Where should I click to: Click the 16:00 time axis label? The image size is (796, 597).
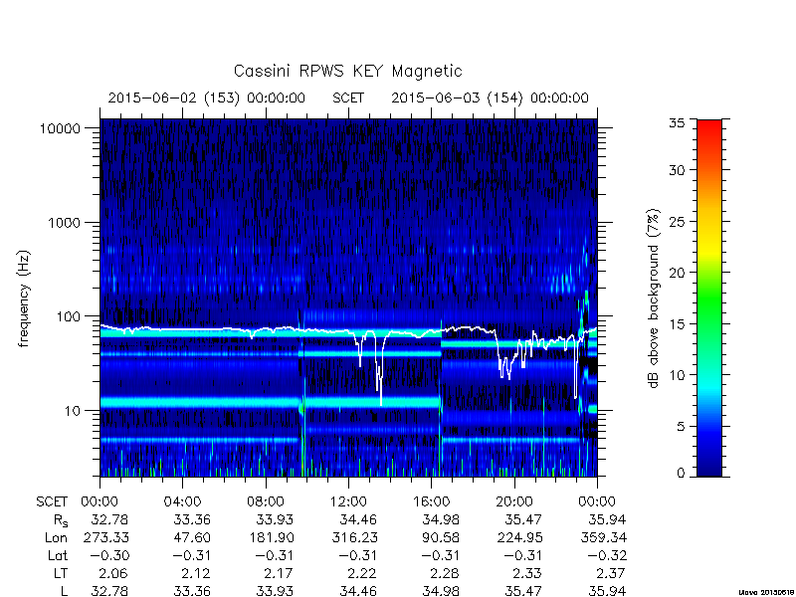coord(431,501)
